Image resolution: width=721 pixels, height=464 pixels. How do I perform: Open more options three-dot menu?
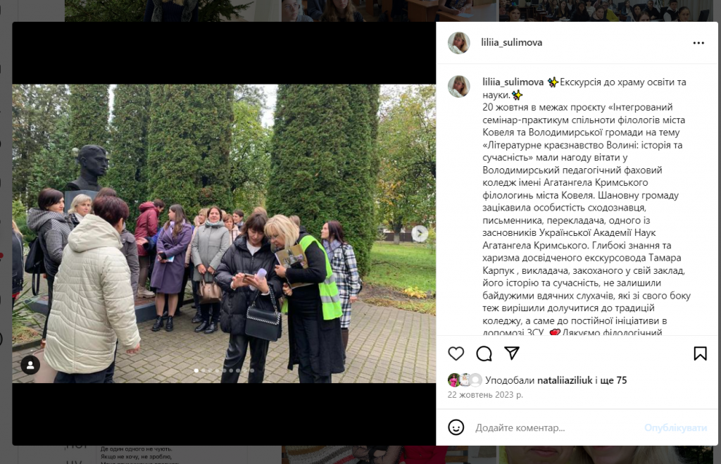point(698,43)
